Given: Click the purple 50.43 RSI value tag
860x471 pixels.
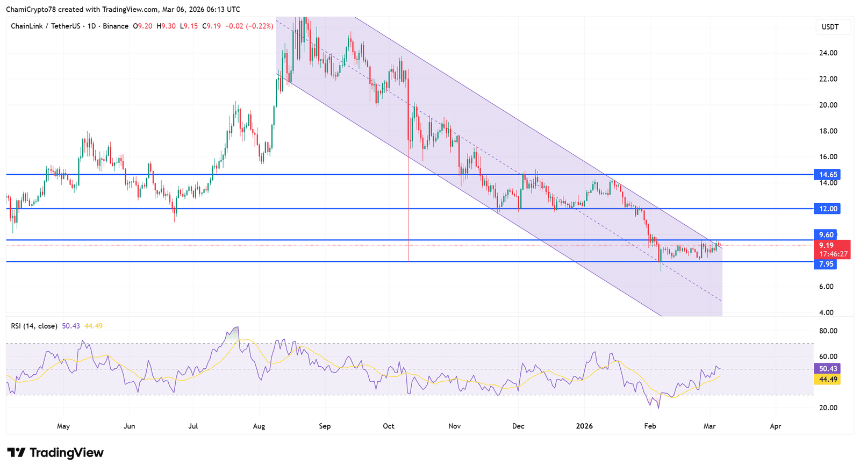Looking at the screenshot, I should point(828,369).
